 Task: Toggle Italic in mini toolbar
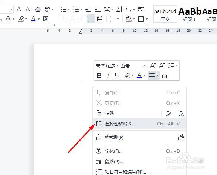click(108, 75)
